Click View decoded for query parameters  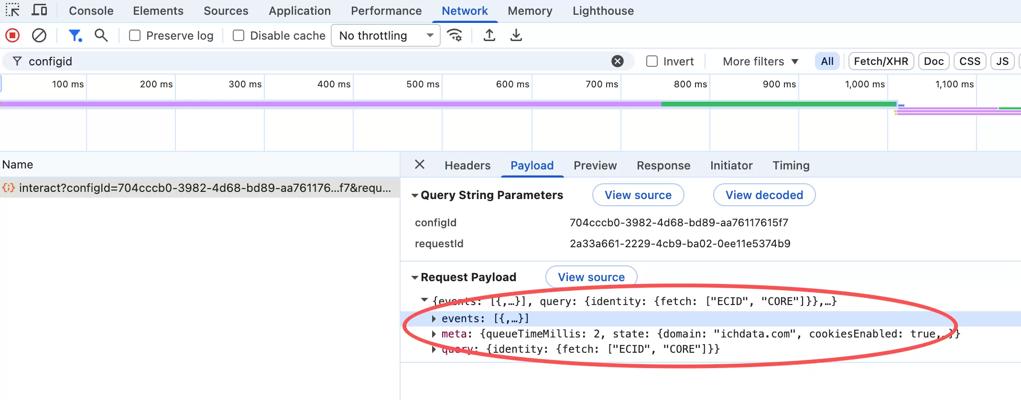tap(764, 195)
